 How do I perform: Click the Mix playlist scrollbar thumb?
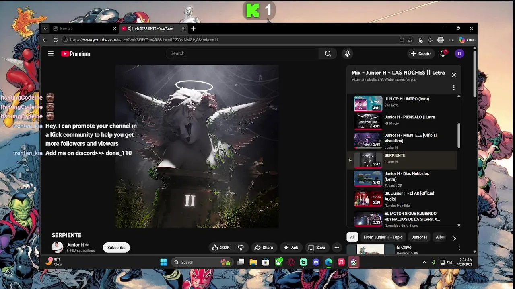pyautogui.click(x=459, y=135)
